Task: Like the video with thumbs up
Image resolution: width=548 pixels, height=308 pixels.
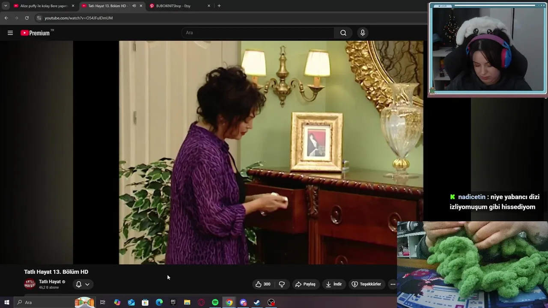Action: [259, 284]
